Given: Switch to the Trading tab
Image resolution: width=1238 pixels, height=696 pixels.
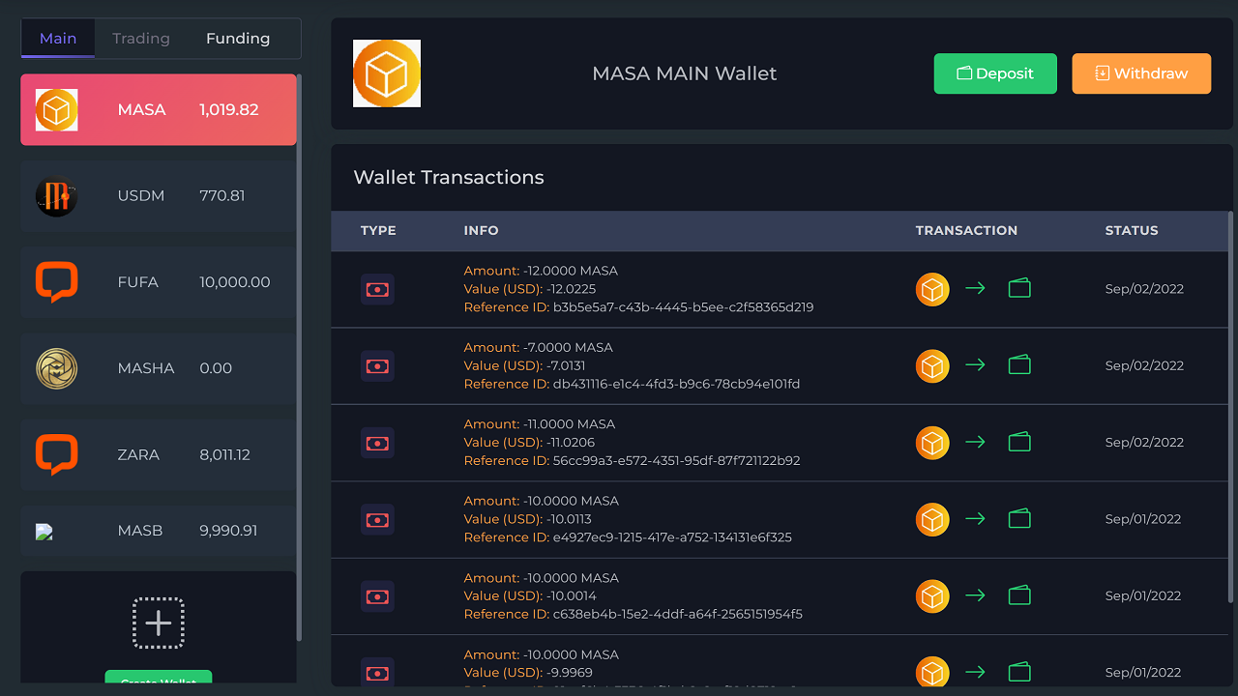Looking at the screenshot, I should click(x=141, y=39).
